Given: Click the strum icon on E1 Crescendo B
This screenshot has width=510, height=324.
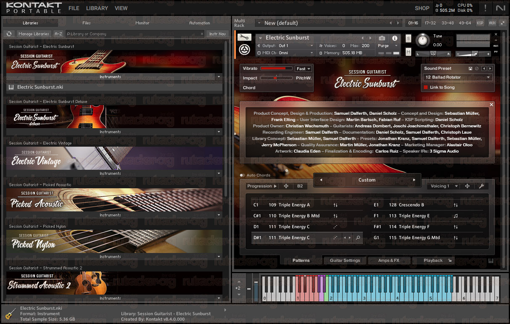Looking at the screenshot, I should 456,205.
